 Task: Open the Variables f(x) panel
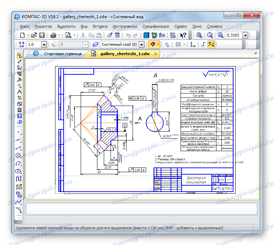coord(162,35)
